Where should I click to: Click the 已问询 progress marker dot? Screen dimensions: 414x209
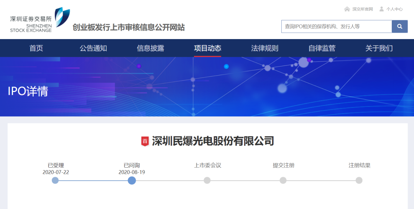[x=132, y=181]
